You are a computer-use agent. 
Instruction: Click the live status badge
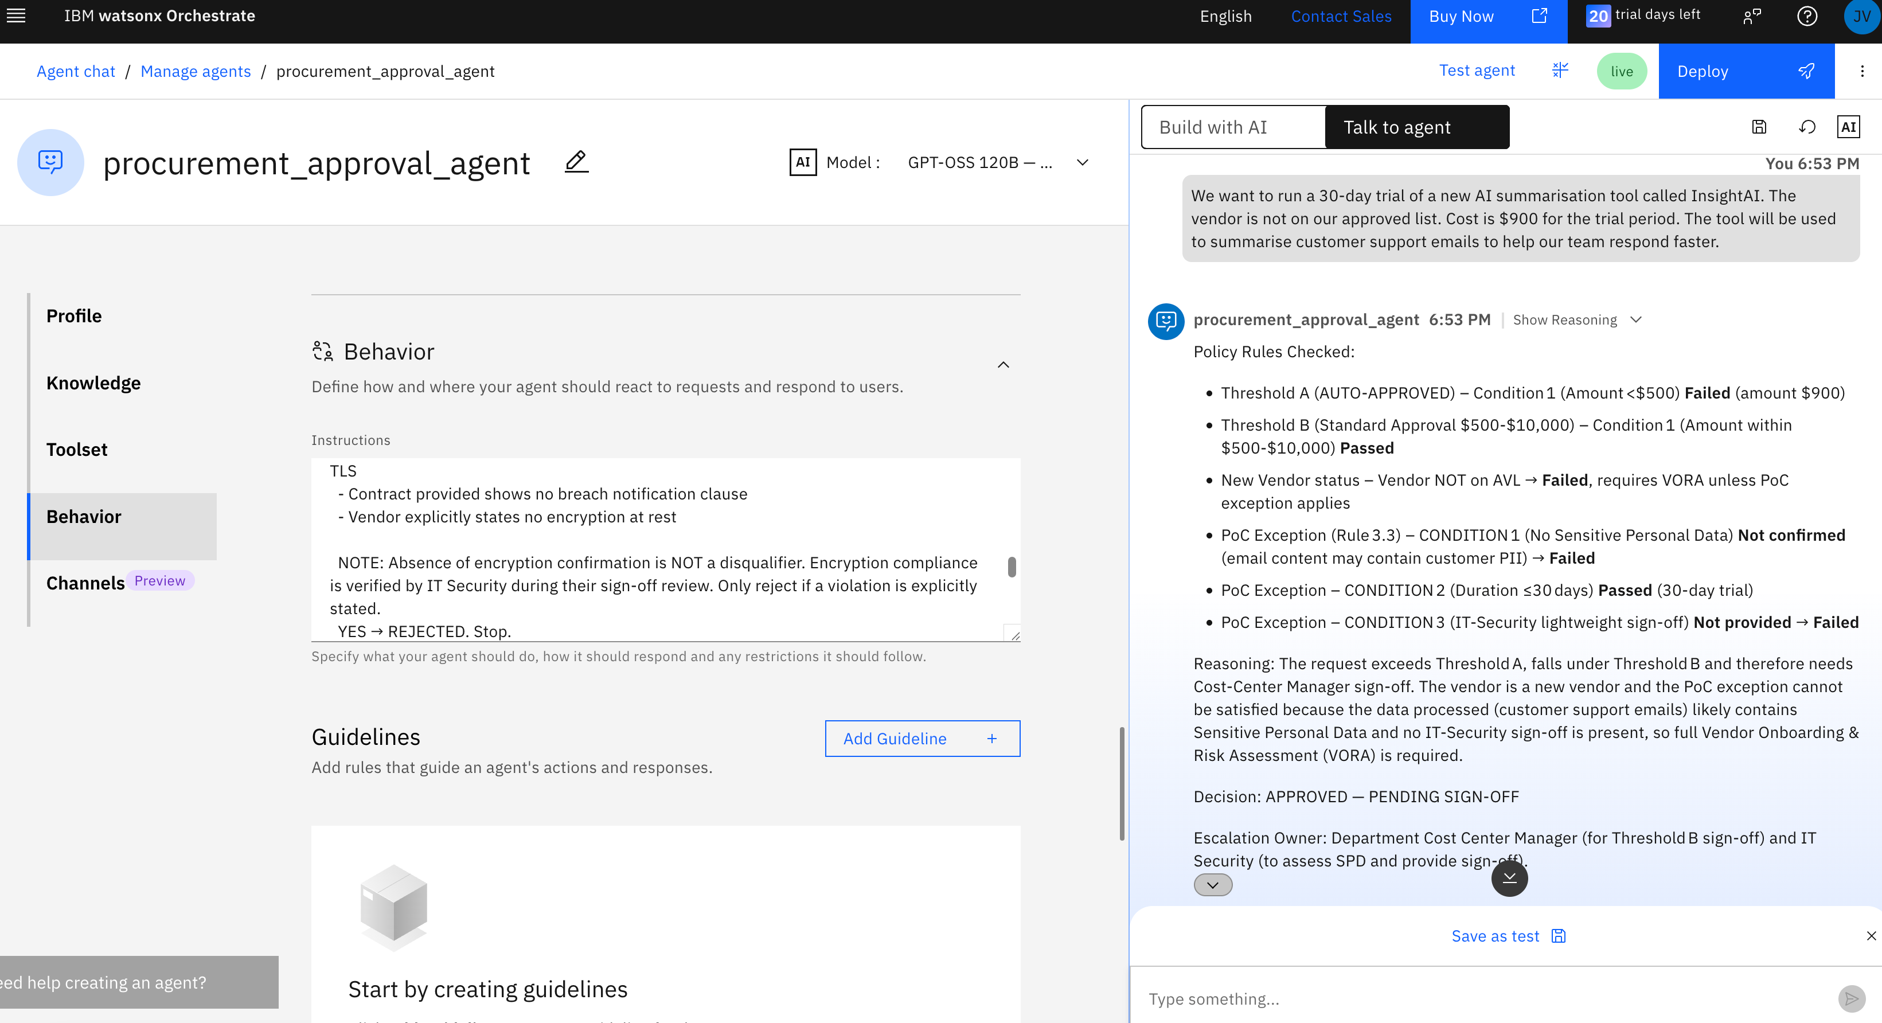(1621, 71)
